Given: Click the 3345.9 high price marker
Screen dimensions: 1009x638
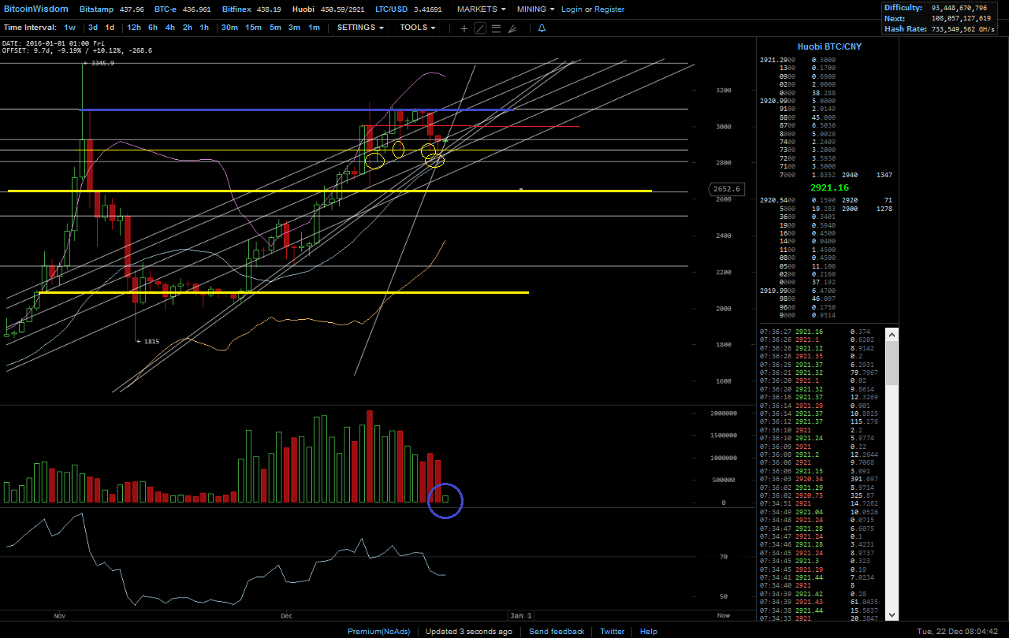Looking at the screenshot, I should click(x=99, y=63).
